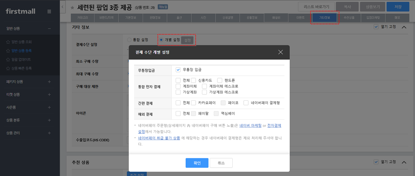Switch to the 추천상품 tab
This screenshot has height=176, width=415.
(x=349, y=18)
